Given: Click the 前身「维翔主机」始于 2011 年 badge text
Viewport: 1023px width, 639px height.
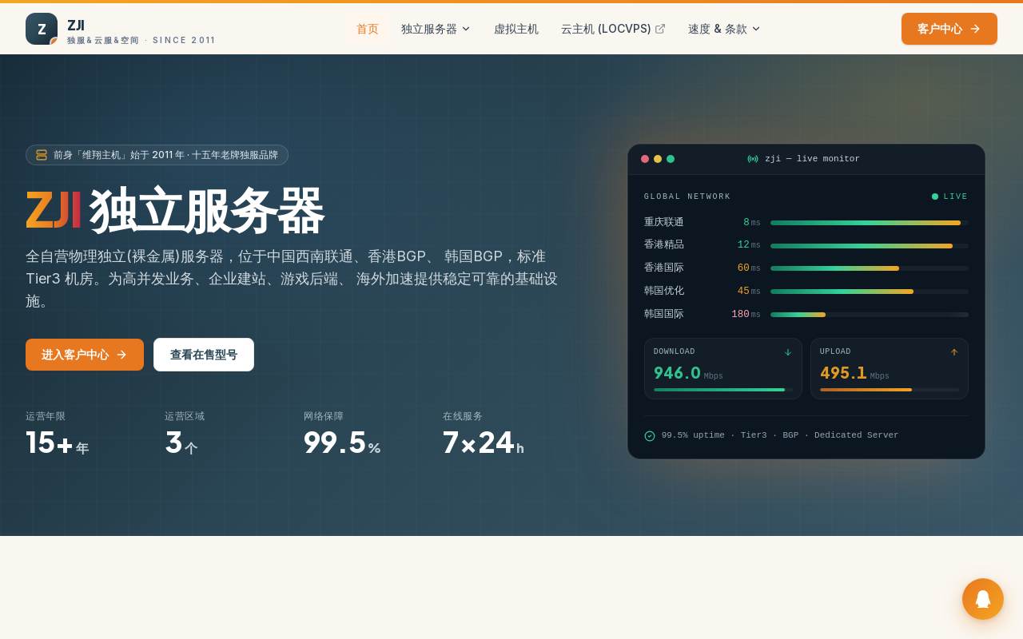Looking at the screenshot, I should click(165, 155).
